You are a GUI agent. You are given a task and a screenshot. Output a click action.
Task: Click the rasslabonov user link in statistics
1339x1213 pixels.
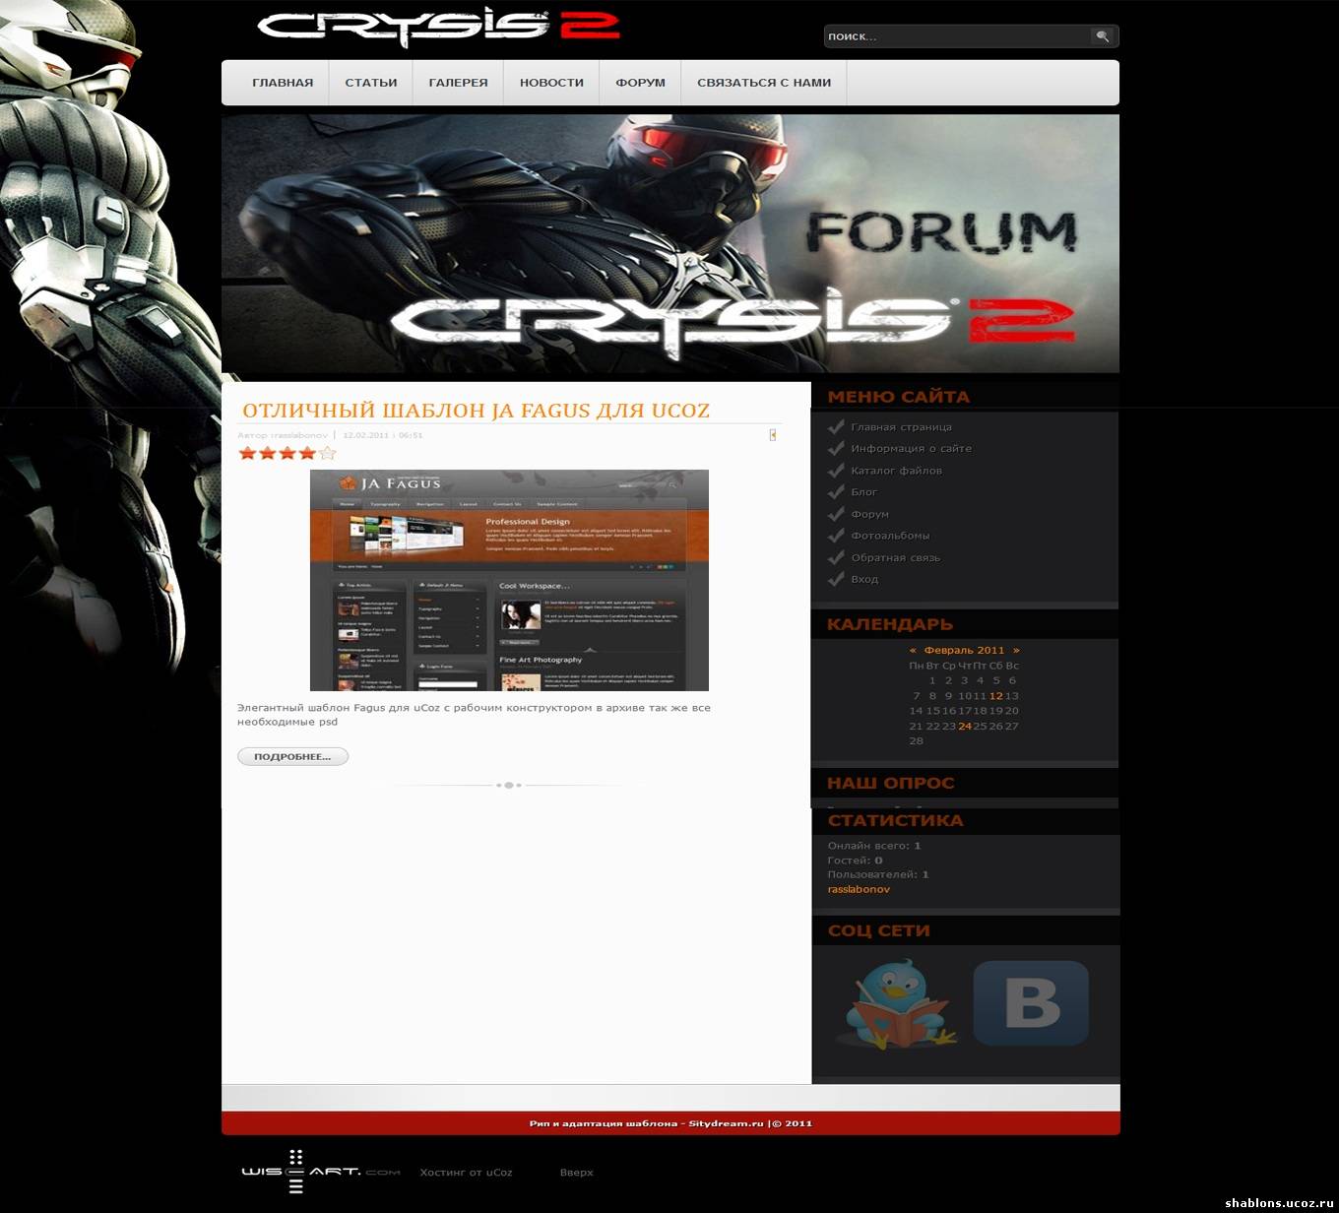coord(859,889)
